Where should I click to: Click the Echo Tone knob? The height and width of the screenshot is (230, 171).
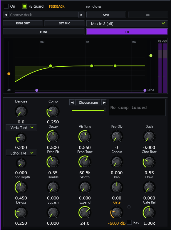pyautogui.click(x=85, y=162)
